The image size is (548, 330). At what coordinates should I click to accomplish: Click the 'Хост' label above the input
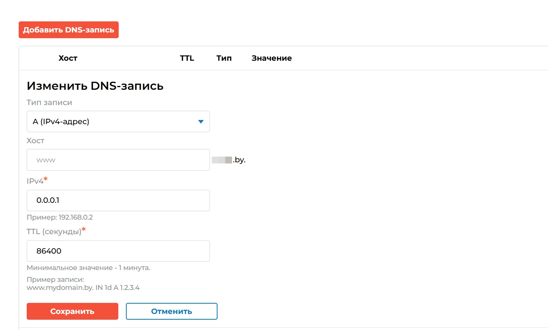click(35, 141)
